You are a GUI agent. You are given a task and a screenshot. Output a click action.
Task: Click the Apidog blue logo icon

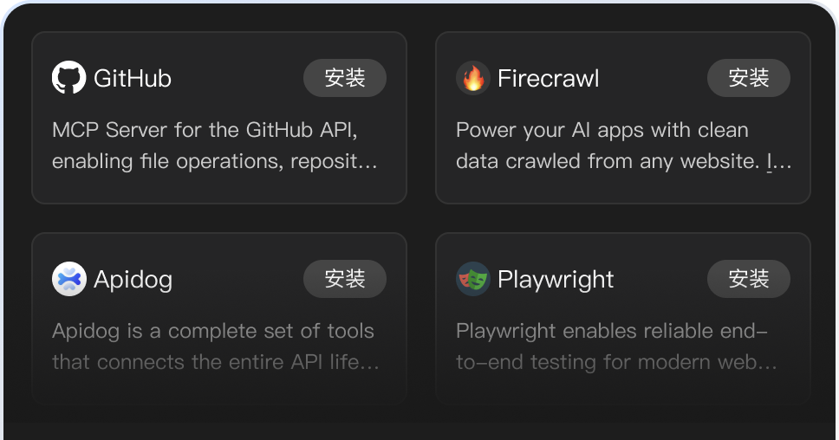point(69,279)
